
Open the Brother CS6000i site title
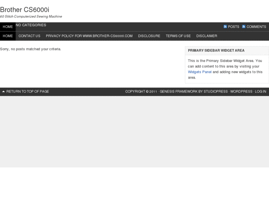[x=24, y=10]
